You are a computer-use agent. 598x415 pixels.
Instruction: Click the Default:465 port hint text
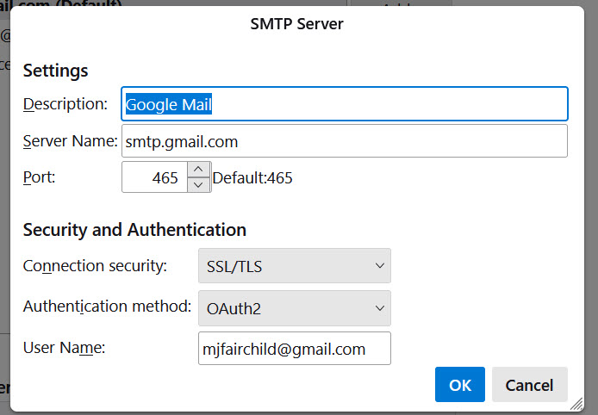click(252, 178)
